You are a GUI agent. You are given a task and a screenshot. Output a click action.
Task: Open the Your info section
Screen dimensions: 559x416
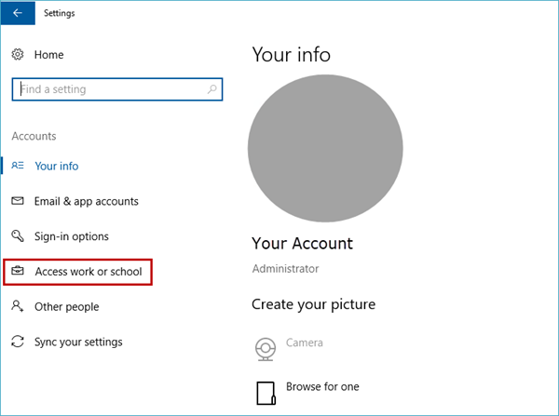(56, 166)
